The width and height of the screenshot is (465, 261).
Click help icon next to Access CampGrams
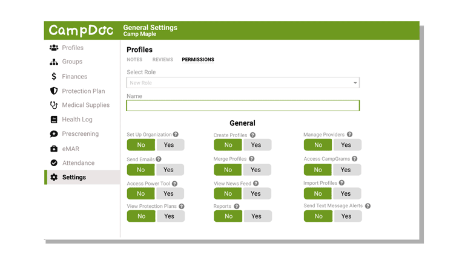click(x=355, y=159)
